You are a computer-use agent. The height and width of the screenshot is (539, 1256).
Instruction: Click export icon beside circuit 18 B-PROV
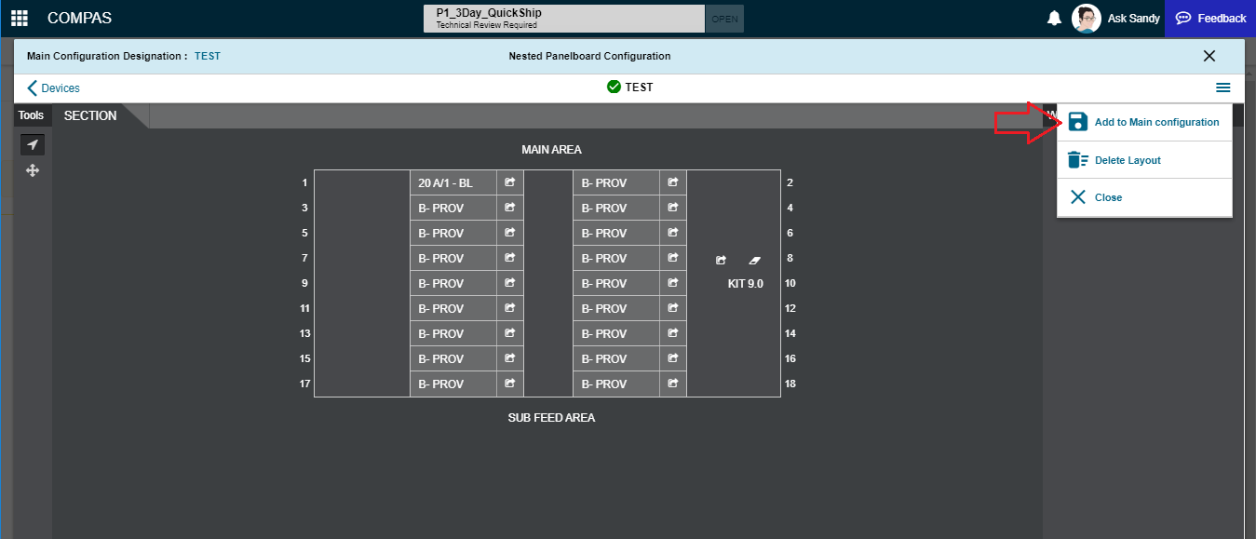tap(672, 384)
